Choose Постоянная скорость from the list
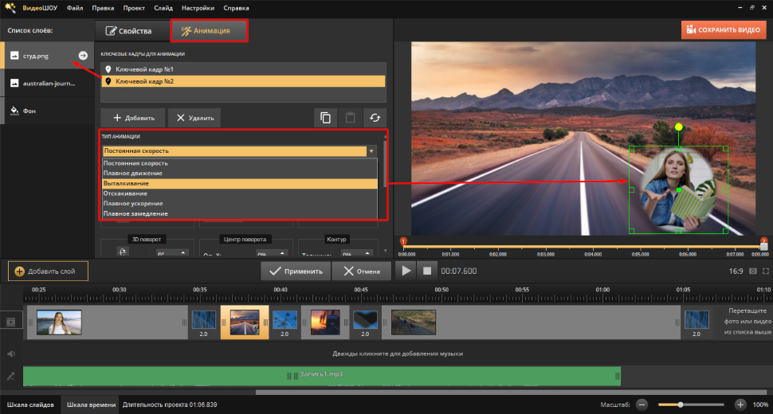The height and width of the screenshot is (414, 773). 240,163
